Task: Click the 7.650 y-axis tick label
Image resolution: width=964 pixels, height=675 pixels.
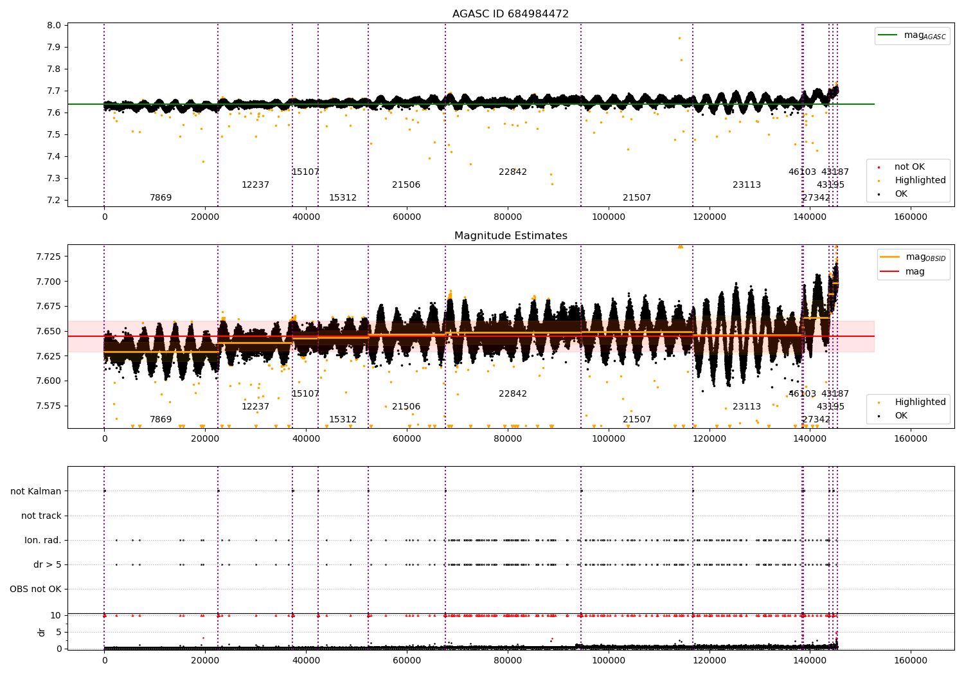Action: [x=49, y=332]
